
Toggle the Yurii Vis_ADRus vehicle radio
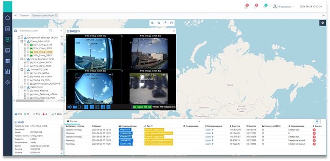28,73
